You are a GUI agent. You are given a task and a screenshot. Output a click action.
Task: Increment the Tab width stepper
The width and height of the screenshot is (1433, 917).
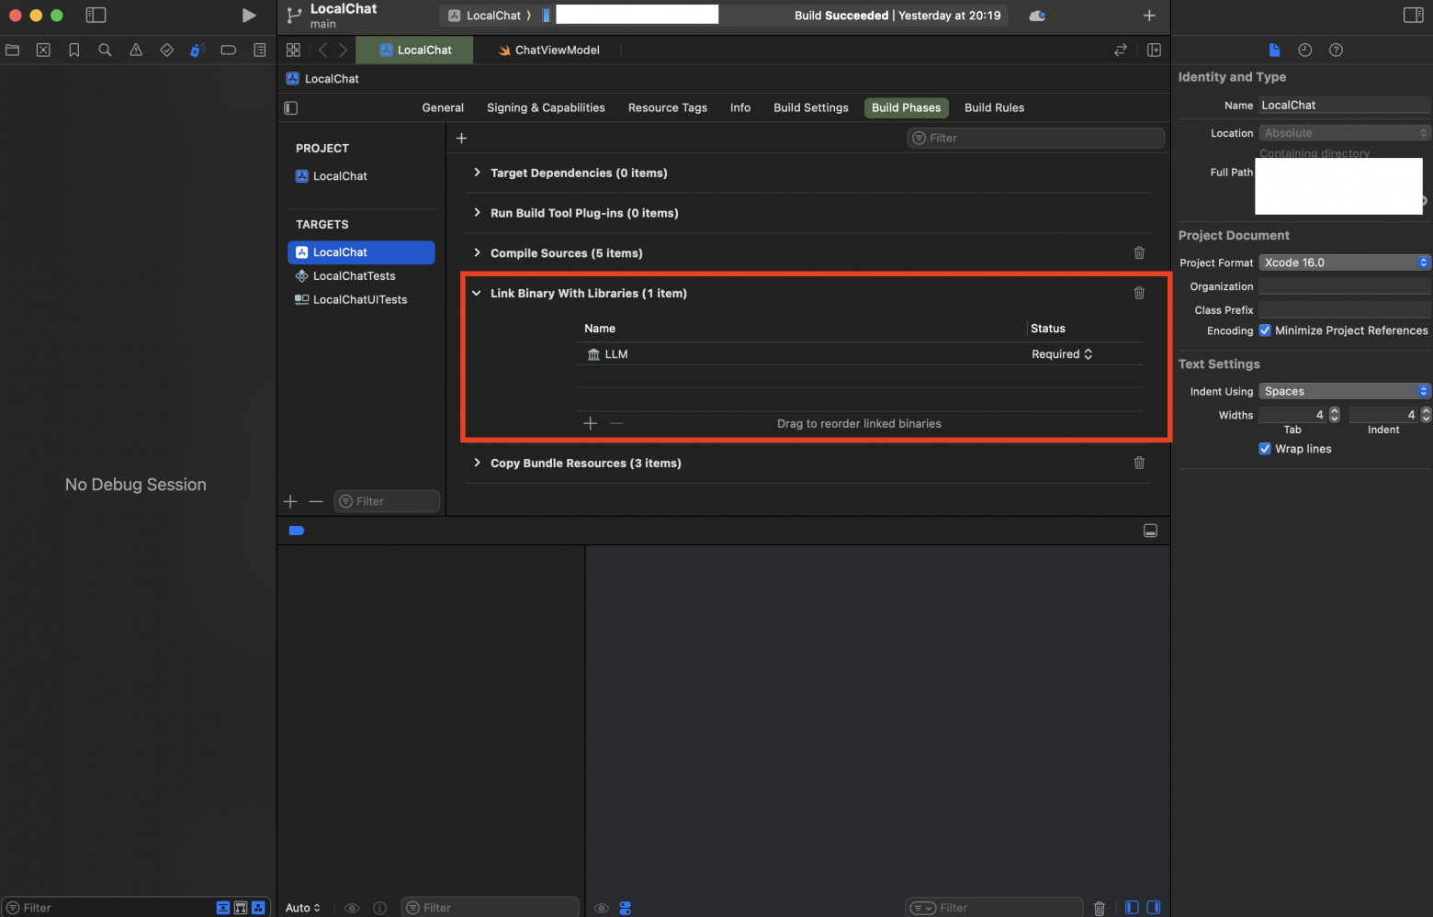(x=1335, y=411)
